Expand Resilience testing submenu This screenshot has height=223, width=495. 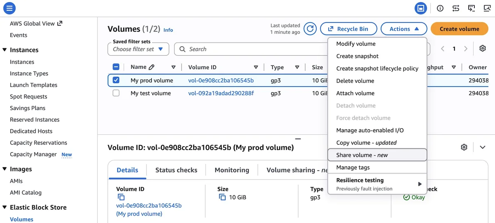377,184
